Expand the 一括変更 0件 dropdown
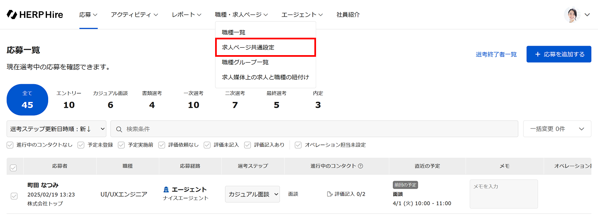Image resolution: width=598 pixels, height=218 pixels. pos(557,129)
